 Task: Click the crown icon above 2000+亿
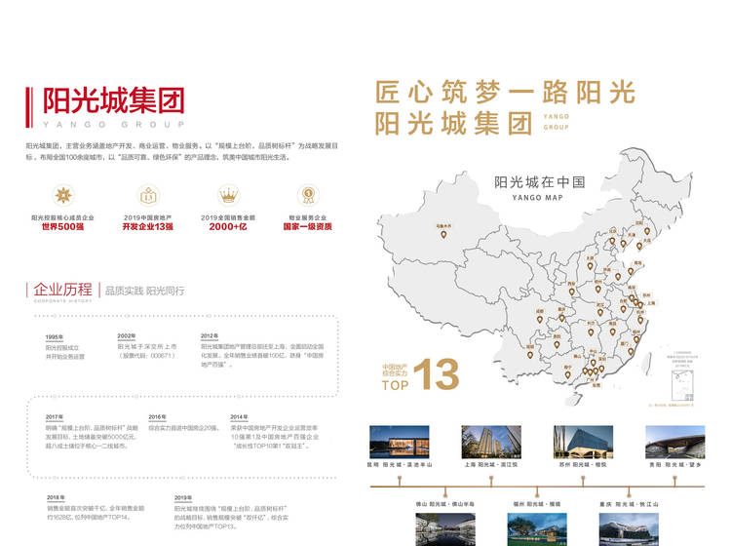click(228, 195)
